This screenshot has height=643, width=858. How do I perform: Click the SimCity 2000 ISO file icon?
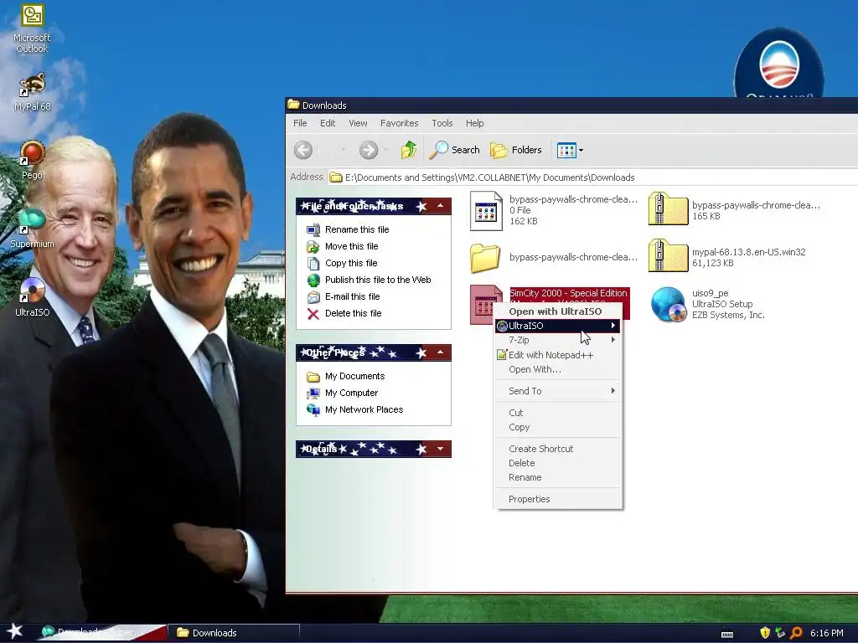(x=483, y=304)
